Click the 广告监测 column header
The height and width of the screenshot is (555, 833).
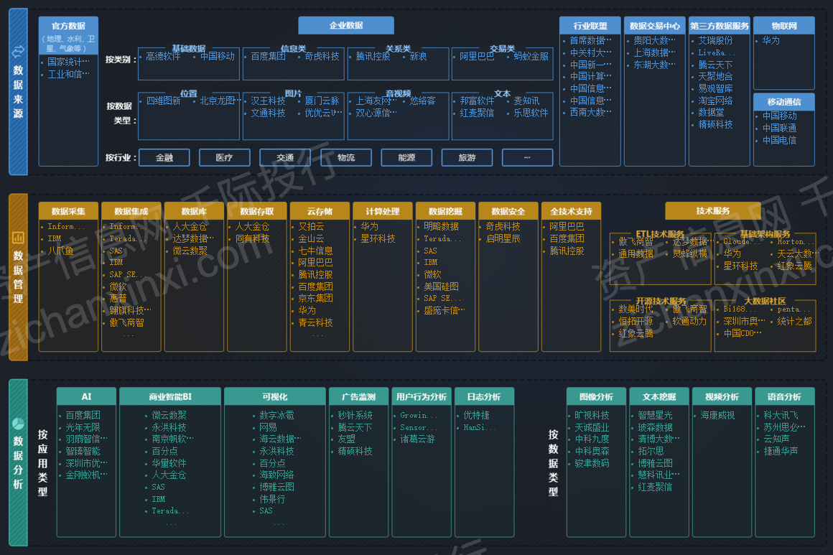pos(358,397)
